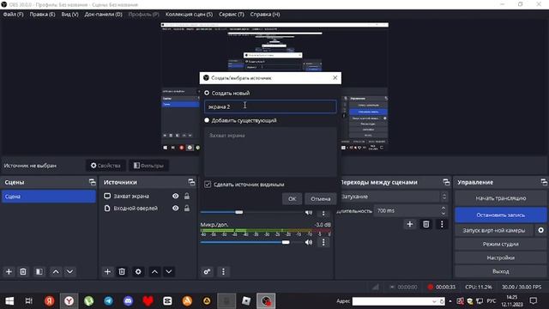Mute the upper audio channel speaker icon
This screenshot has width=549, height=309.
click(x=309, y=213)
